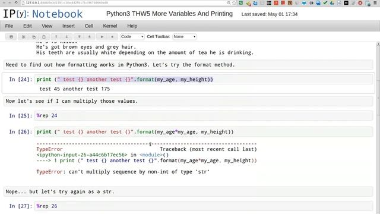Open the browser hamburger menu
Screen dimensions: 380x214
click(x=375, y=3)
